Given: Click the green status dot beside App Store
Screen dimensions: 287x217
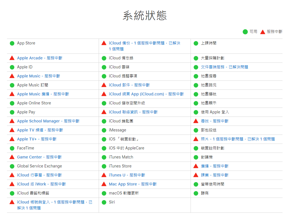Looking at the screenshot, I should (x=12, y=43).
